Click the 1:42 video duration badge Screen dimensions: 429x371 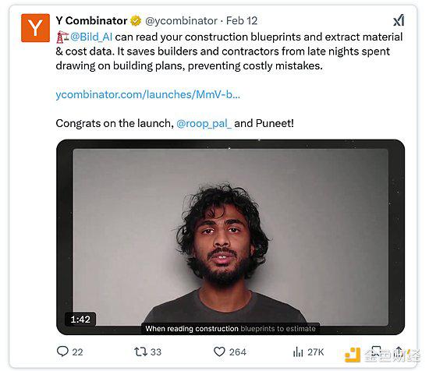pyautogui.click(x=80, y=319)
